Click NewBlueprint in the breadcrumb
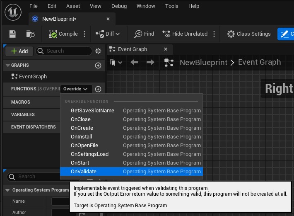This screenshot has width=294, height=216. pyautogui.click(x=203, y=63)
